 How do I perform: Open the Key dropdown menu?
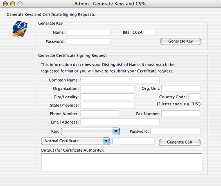click(90, 132)
